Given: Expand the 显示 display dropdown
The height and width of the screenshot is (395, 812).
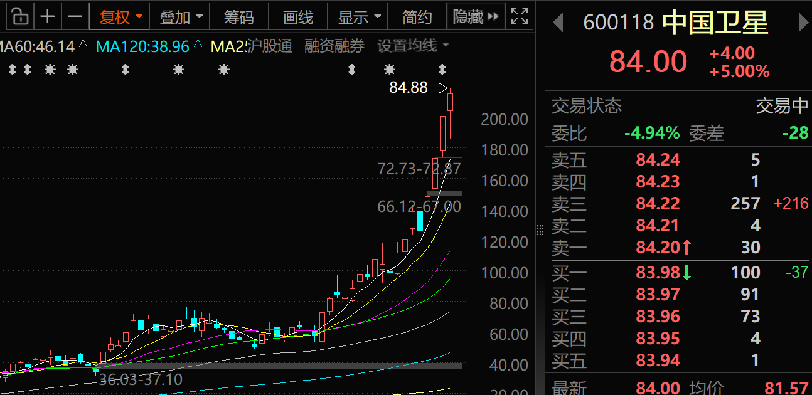Looking at the screenshot, I should [359, 16].
